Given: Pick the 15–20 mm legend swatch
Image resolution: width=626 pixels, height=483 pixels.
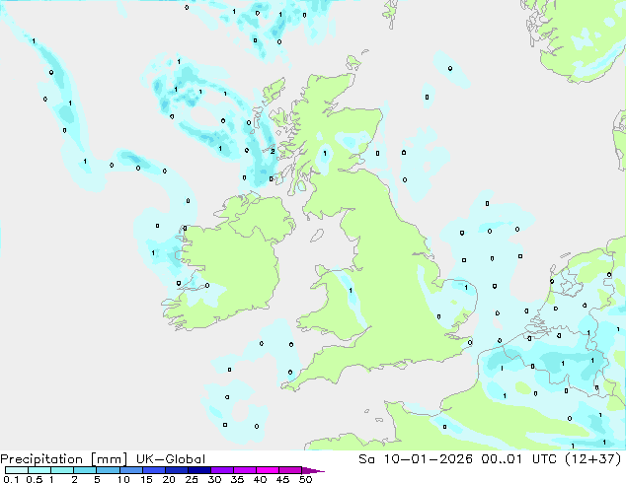Looking at the screenshot, I should click(153, 470).
